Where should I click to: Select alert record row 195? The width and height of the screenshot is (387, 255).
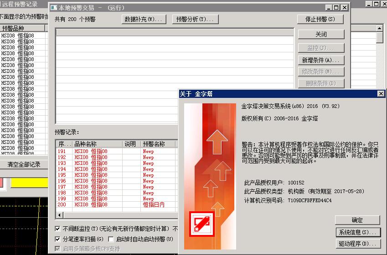point(117,175)
